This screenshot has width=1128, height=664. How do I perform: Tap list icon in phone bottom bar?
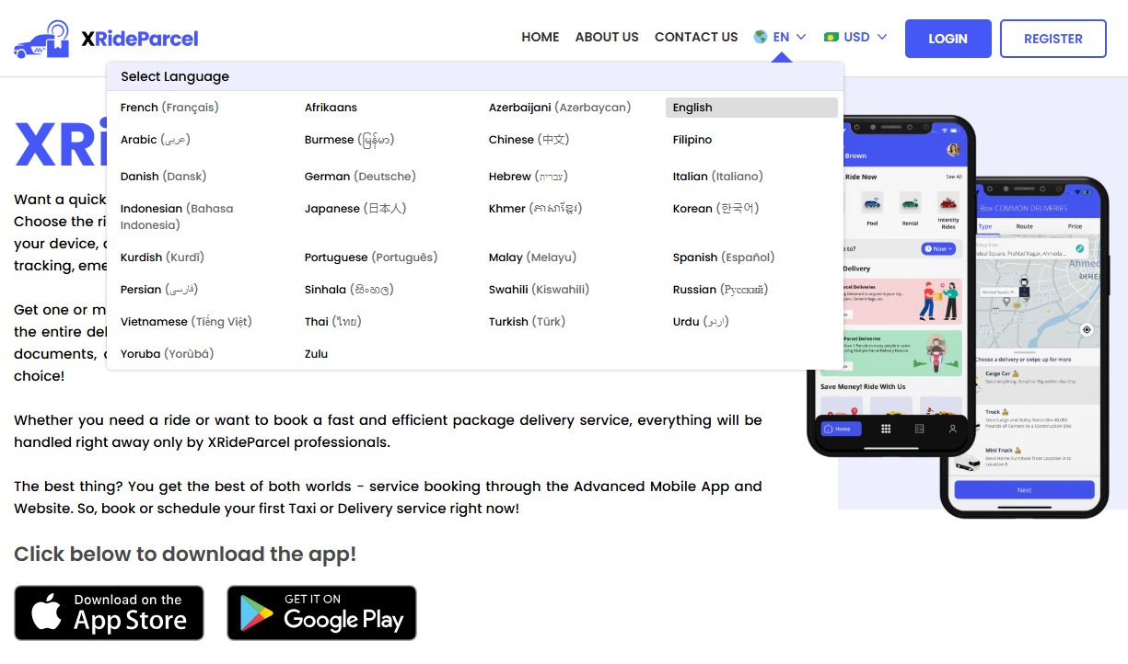919,429
